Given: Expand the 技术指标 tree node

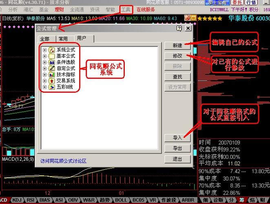Looking at the screenshot, I should pyautogui.click(x=44, y=75).
